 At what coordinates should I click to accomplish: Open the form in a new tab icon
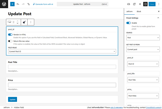[x=134, y=4]
